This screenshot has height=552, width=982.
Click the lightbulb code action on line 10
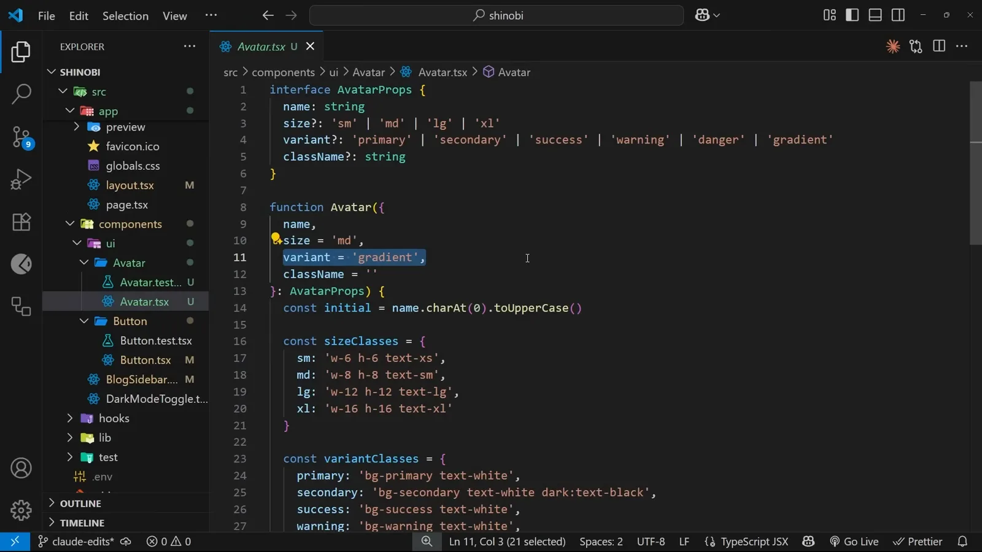(x=276, y=239)
